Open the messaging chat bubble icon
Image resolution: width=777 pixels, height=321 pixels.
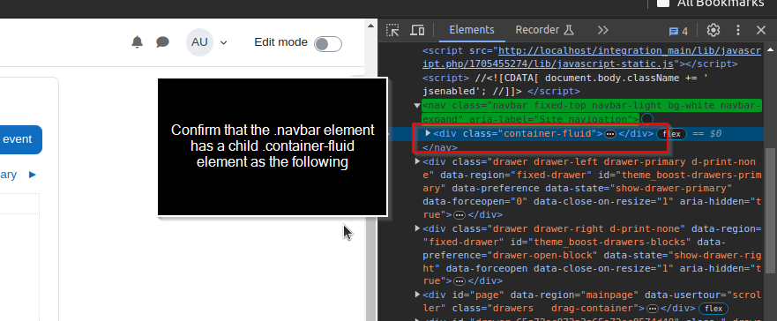click(x=162, y=42)
